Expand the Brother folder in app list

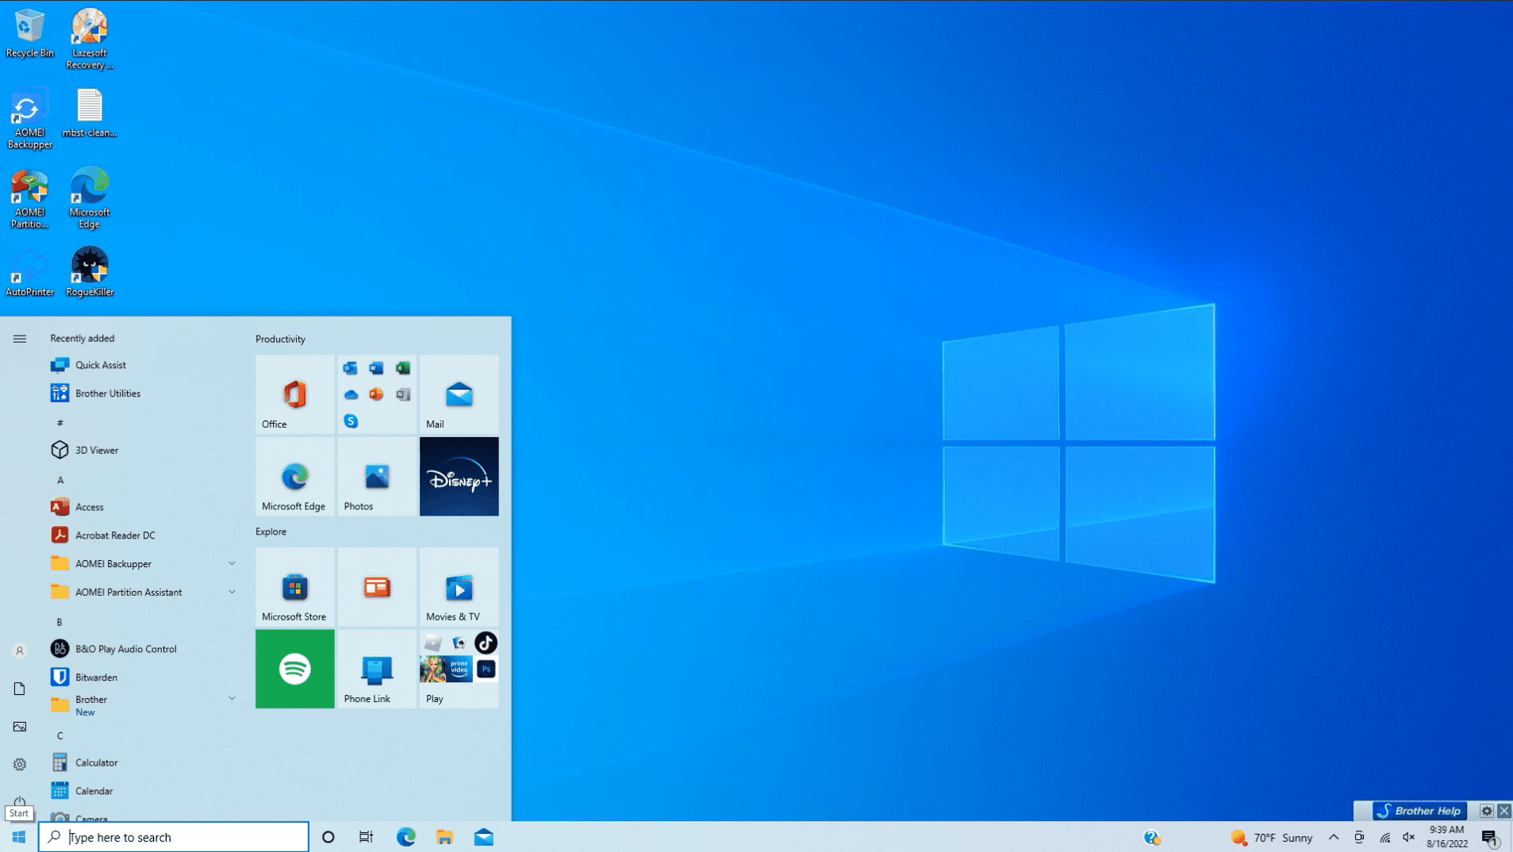click(x=232, y=699)
